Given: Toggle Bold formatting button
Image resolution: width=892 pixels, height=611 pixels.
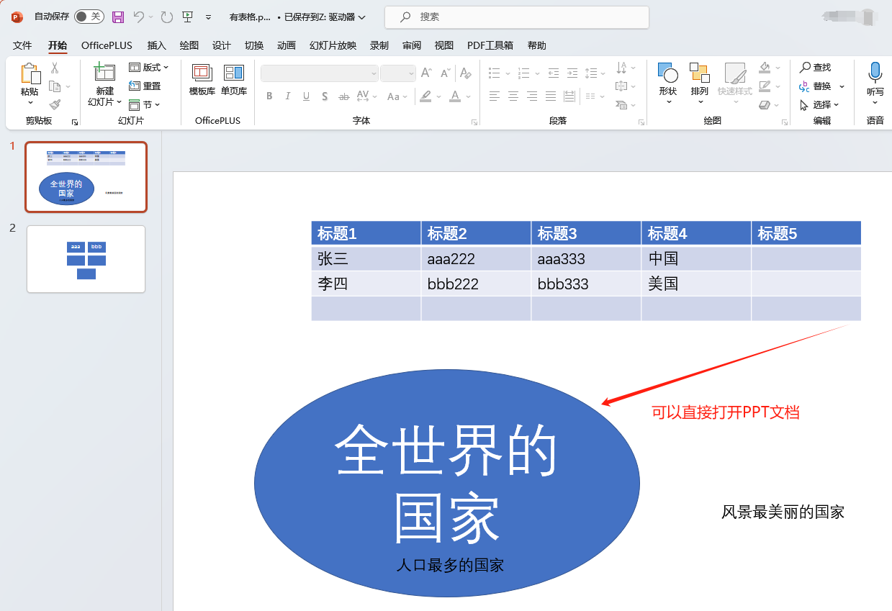Looking at the screenshot, I should click(x=269, y=96).
